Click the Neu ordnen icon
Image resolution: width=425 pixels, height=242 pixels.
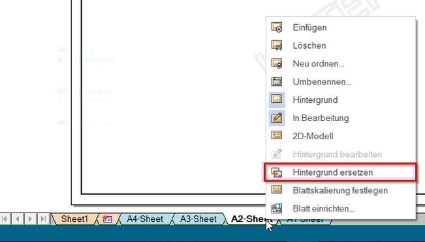[x=277, y=64]
